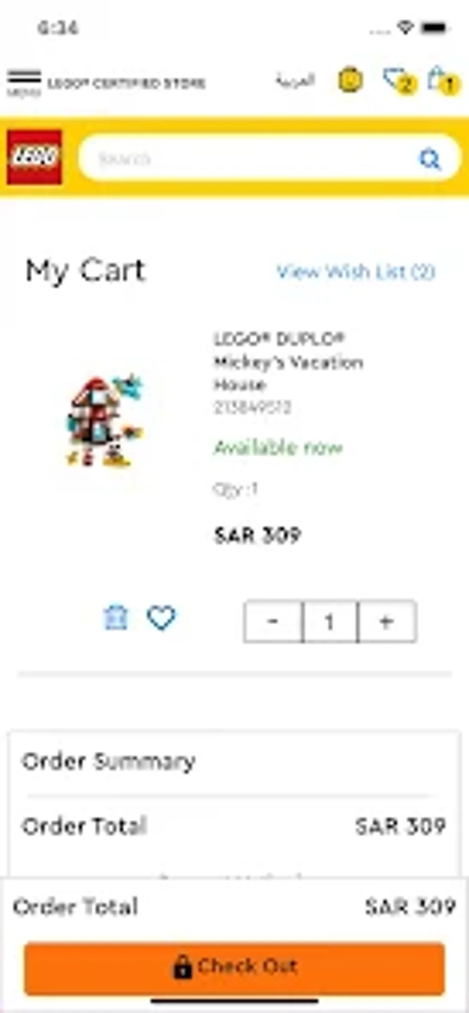Open shopping bag icon with badge 1

tap(443, 81)
